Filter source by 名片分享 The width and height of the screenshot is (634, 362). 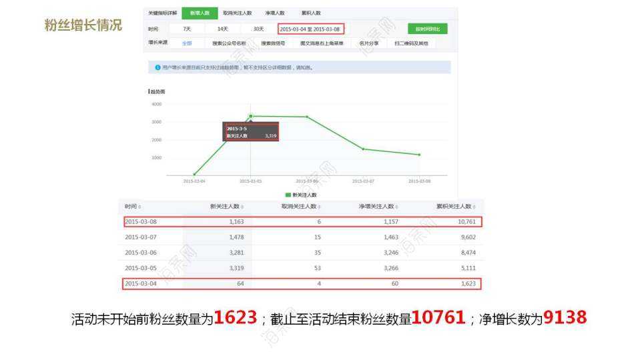pyautogui.click(x=368, y=43)
